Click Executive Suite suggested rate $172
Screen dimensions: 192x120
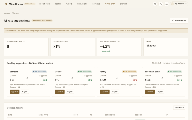(179, 80)
